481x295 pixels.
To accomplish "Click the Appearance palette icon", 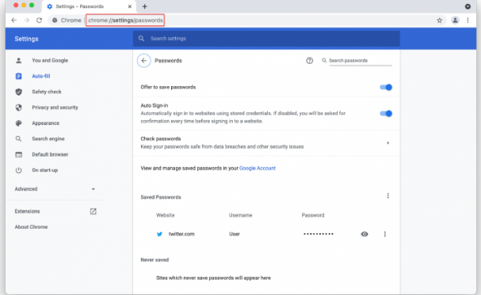I will [x=19, y=123].
